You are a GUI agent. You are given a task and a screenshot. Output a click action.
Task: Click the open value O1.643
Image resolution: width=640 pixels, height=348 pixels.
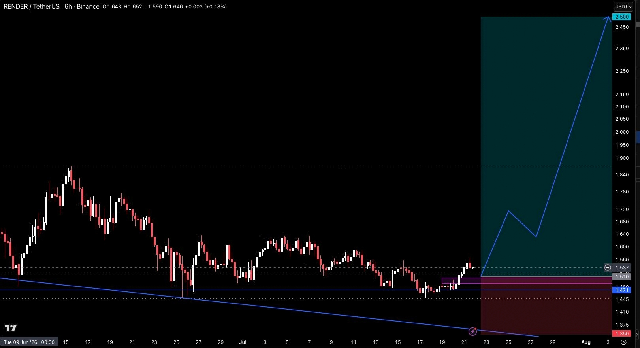pos(112,7)
